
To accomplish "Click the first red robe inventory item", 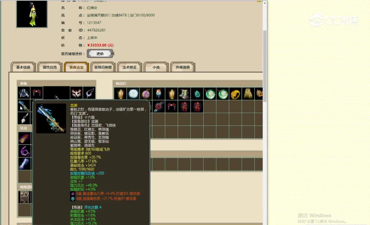I will point(184,106).
